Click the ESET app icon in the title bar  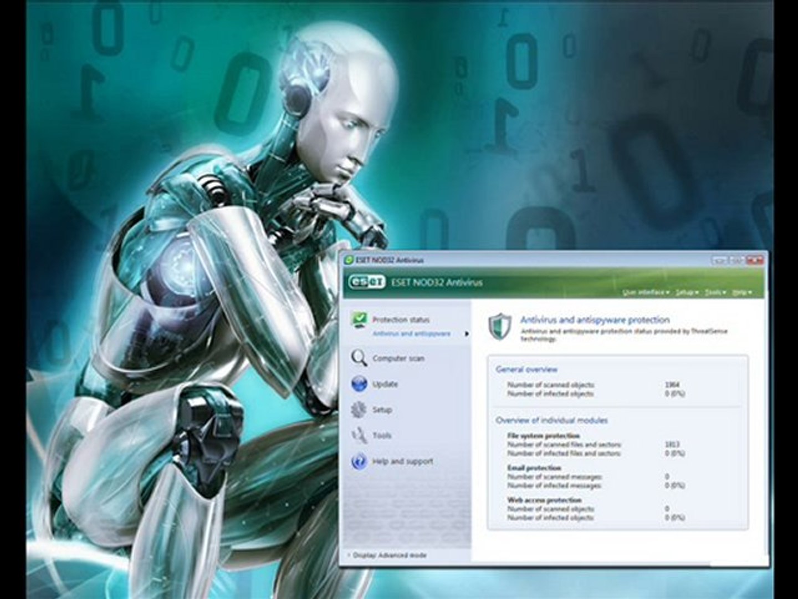coord(349,260)
